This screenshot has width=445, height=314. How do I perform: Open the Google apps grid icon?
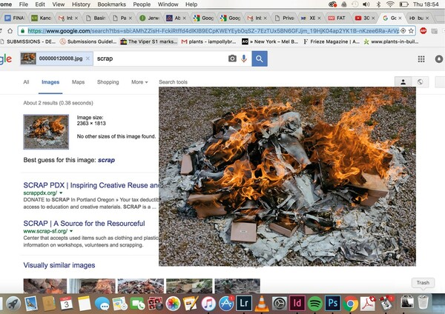point(421,59)
